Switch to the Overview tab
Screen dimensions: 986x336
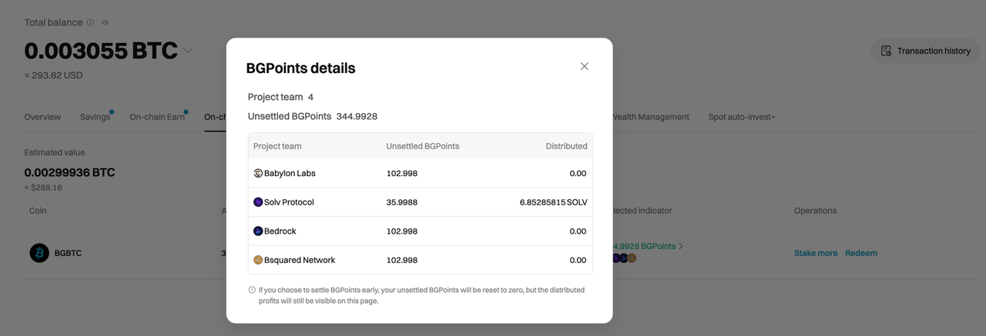(x=42, y=117)
